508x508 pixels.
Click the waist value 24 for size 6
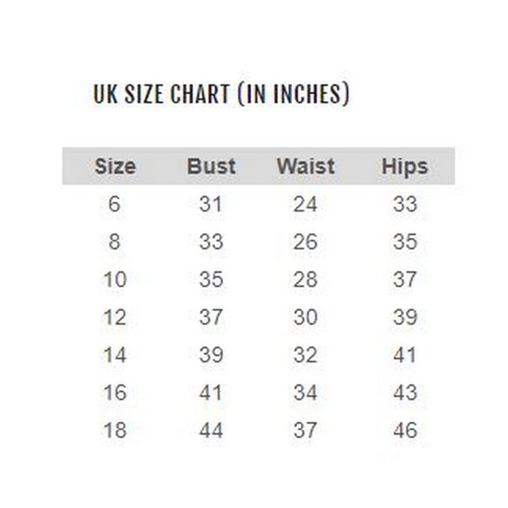tap(305, 205)
